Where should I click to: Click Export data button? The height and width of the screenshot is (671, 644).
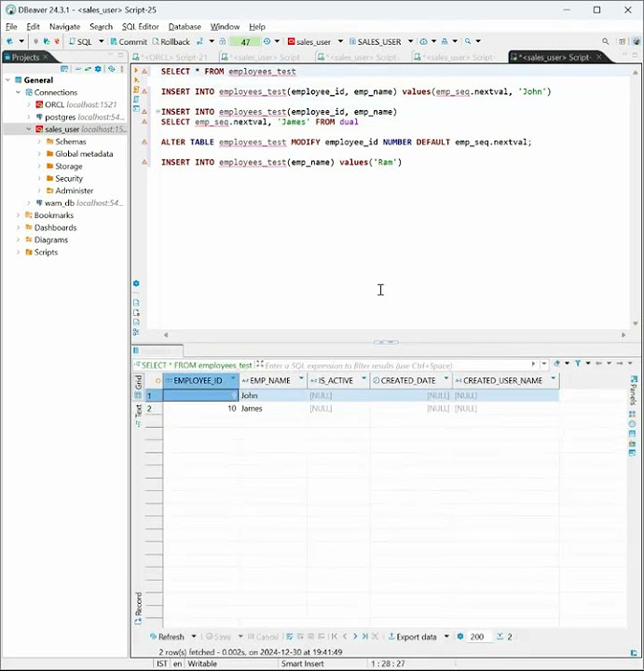pyautogui.click(x=413, y=637)
